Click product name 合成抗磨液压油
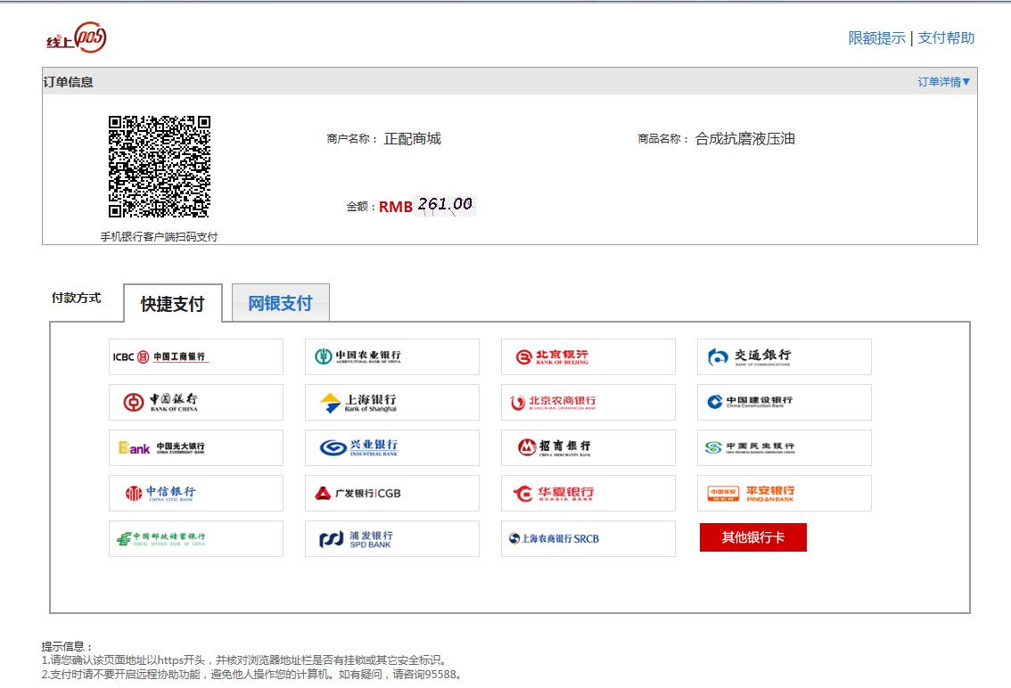 (x=744, y=139)
